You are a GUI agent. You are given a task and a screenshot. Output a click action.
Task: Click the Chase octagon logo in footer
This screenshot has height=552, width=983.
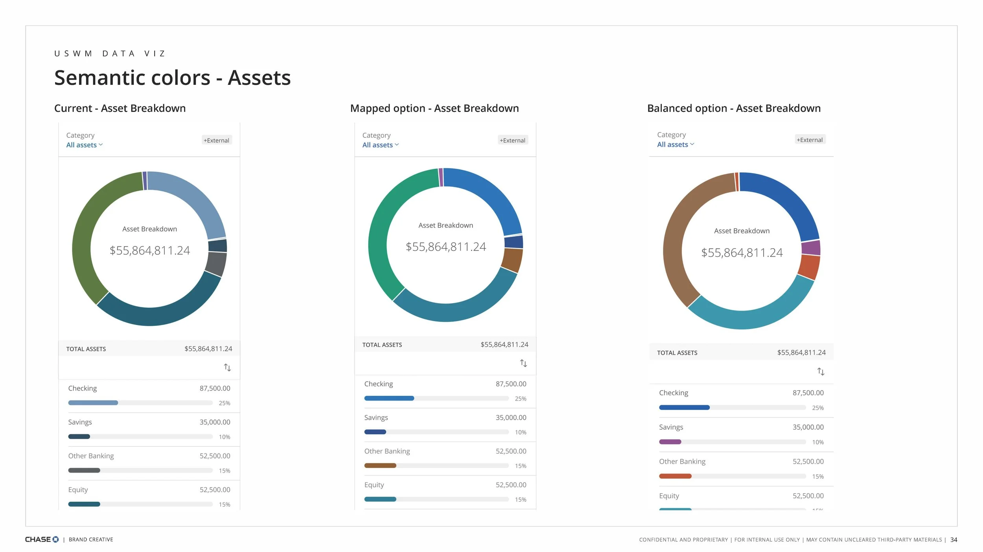tap(55, 539)
